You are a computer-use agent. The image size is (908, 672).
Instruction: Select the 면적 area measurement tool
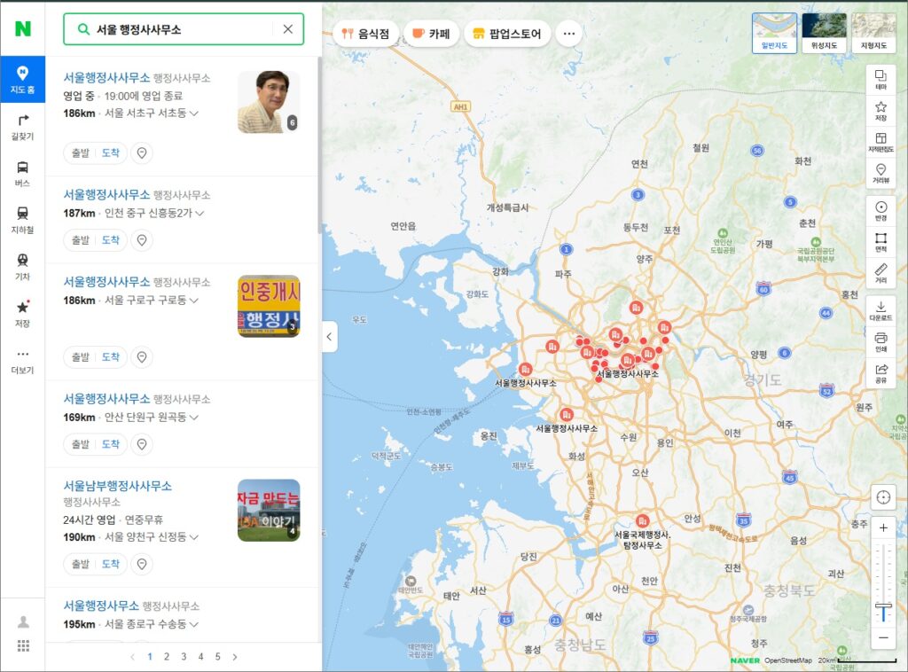point(881,243)
